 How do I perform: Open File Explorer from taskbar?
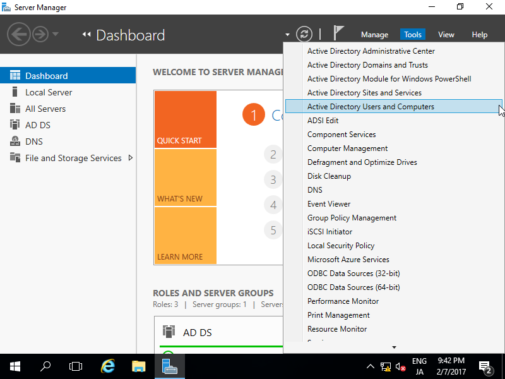coord(139,366)
